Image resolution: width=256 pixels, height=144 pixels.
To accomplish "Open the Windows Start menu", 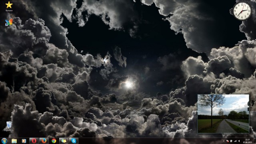I will point(4,141).
